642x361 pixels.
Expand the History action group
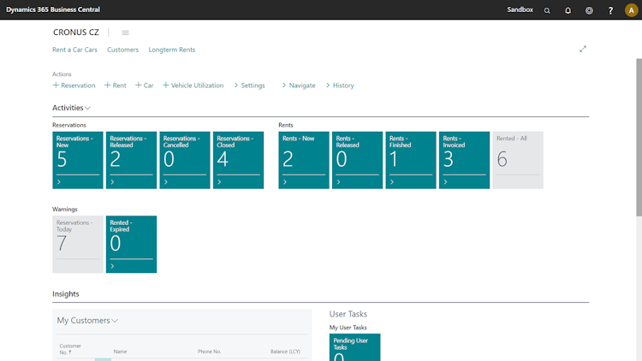[340, 86]
